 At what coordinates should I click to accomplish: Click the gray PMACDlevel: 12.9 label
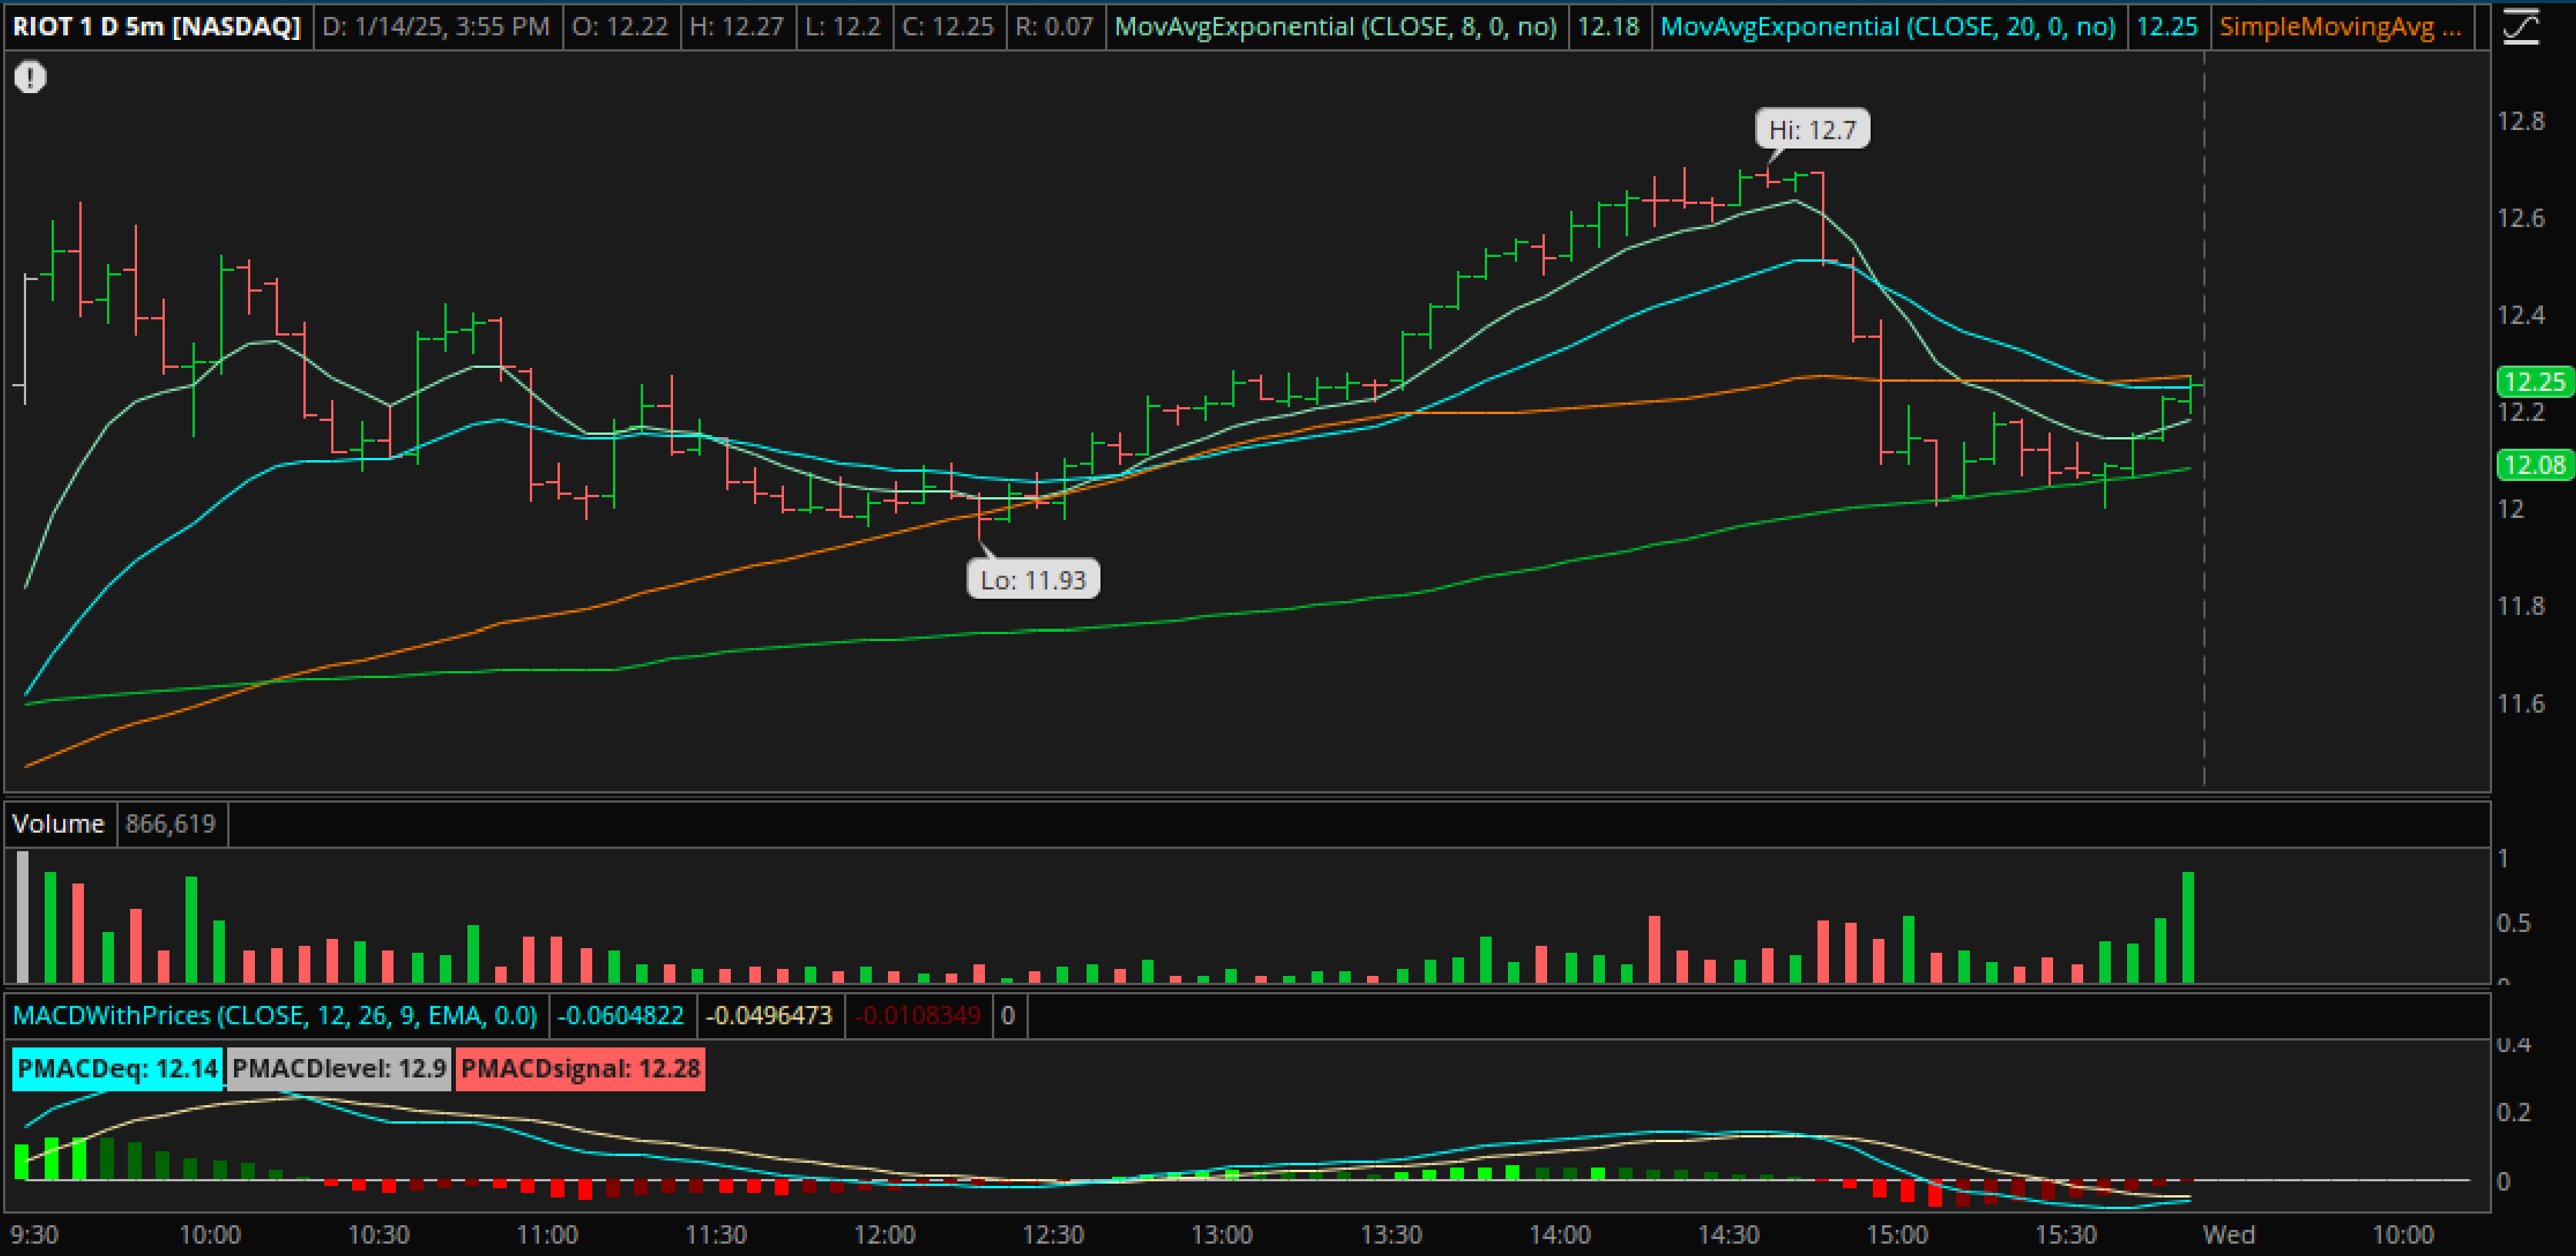click(x=338, y=1068)
